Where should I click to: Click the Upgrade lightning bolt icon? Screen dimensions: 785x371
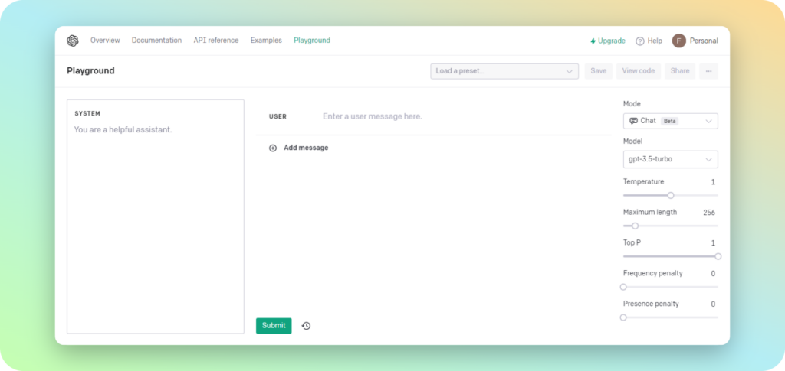593,41
